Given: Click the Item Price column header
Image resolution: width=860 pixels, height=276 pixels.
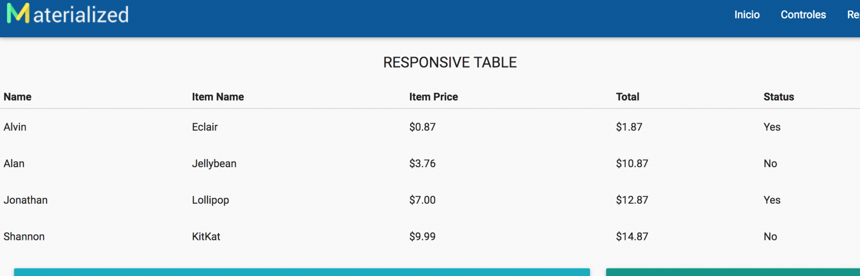Looking at the screenshot, I should [x=433, y=97].
